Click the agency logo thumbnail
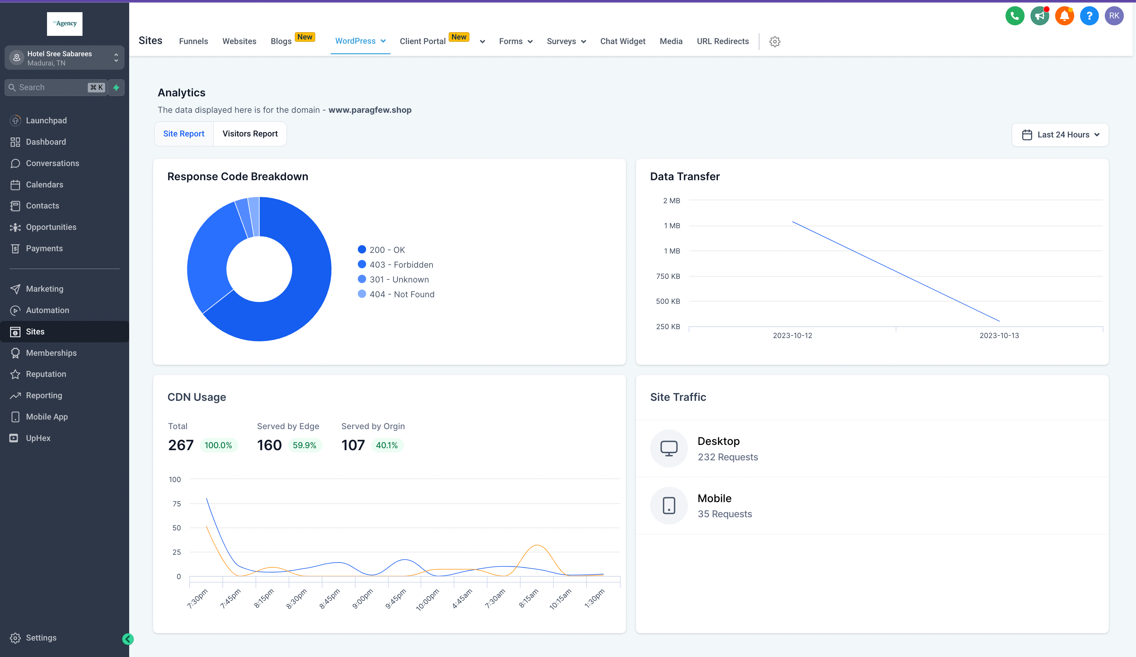 pyautogui.click(x=64, y=23)
